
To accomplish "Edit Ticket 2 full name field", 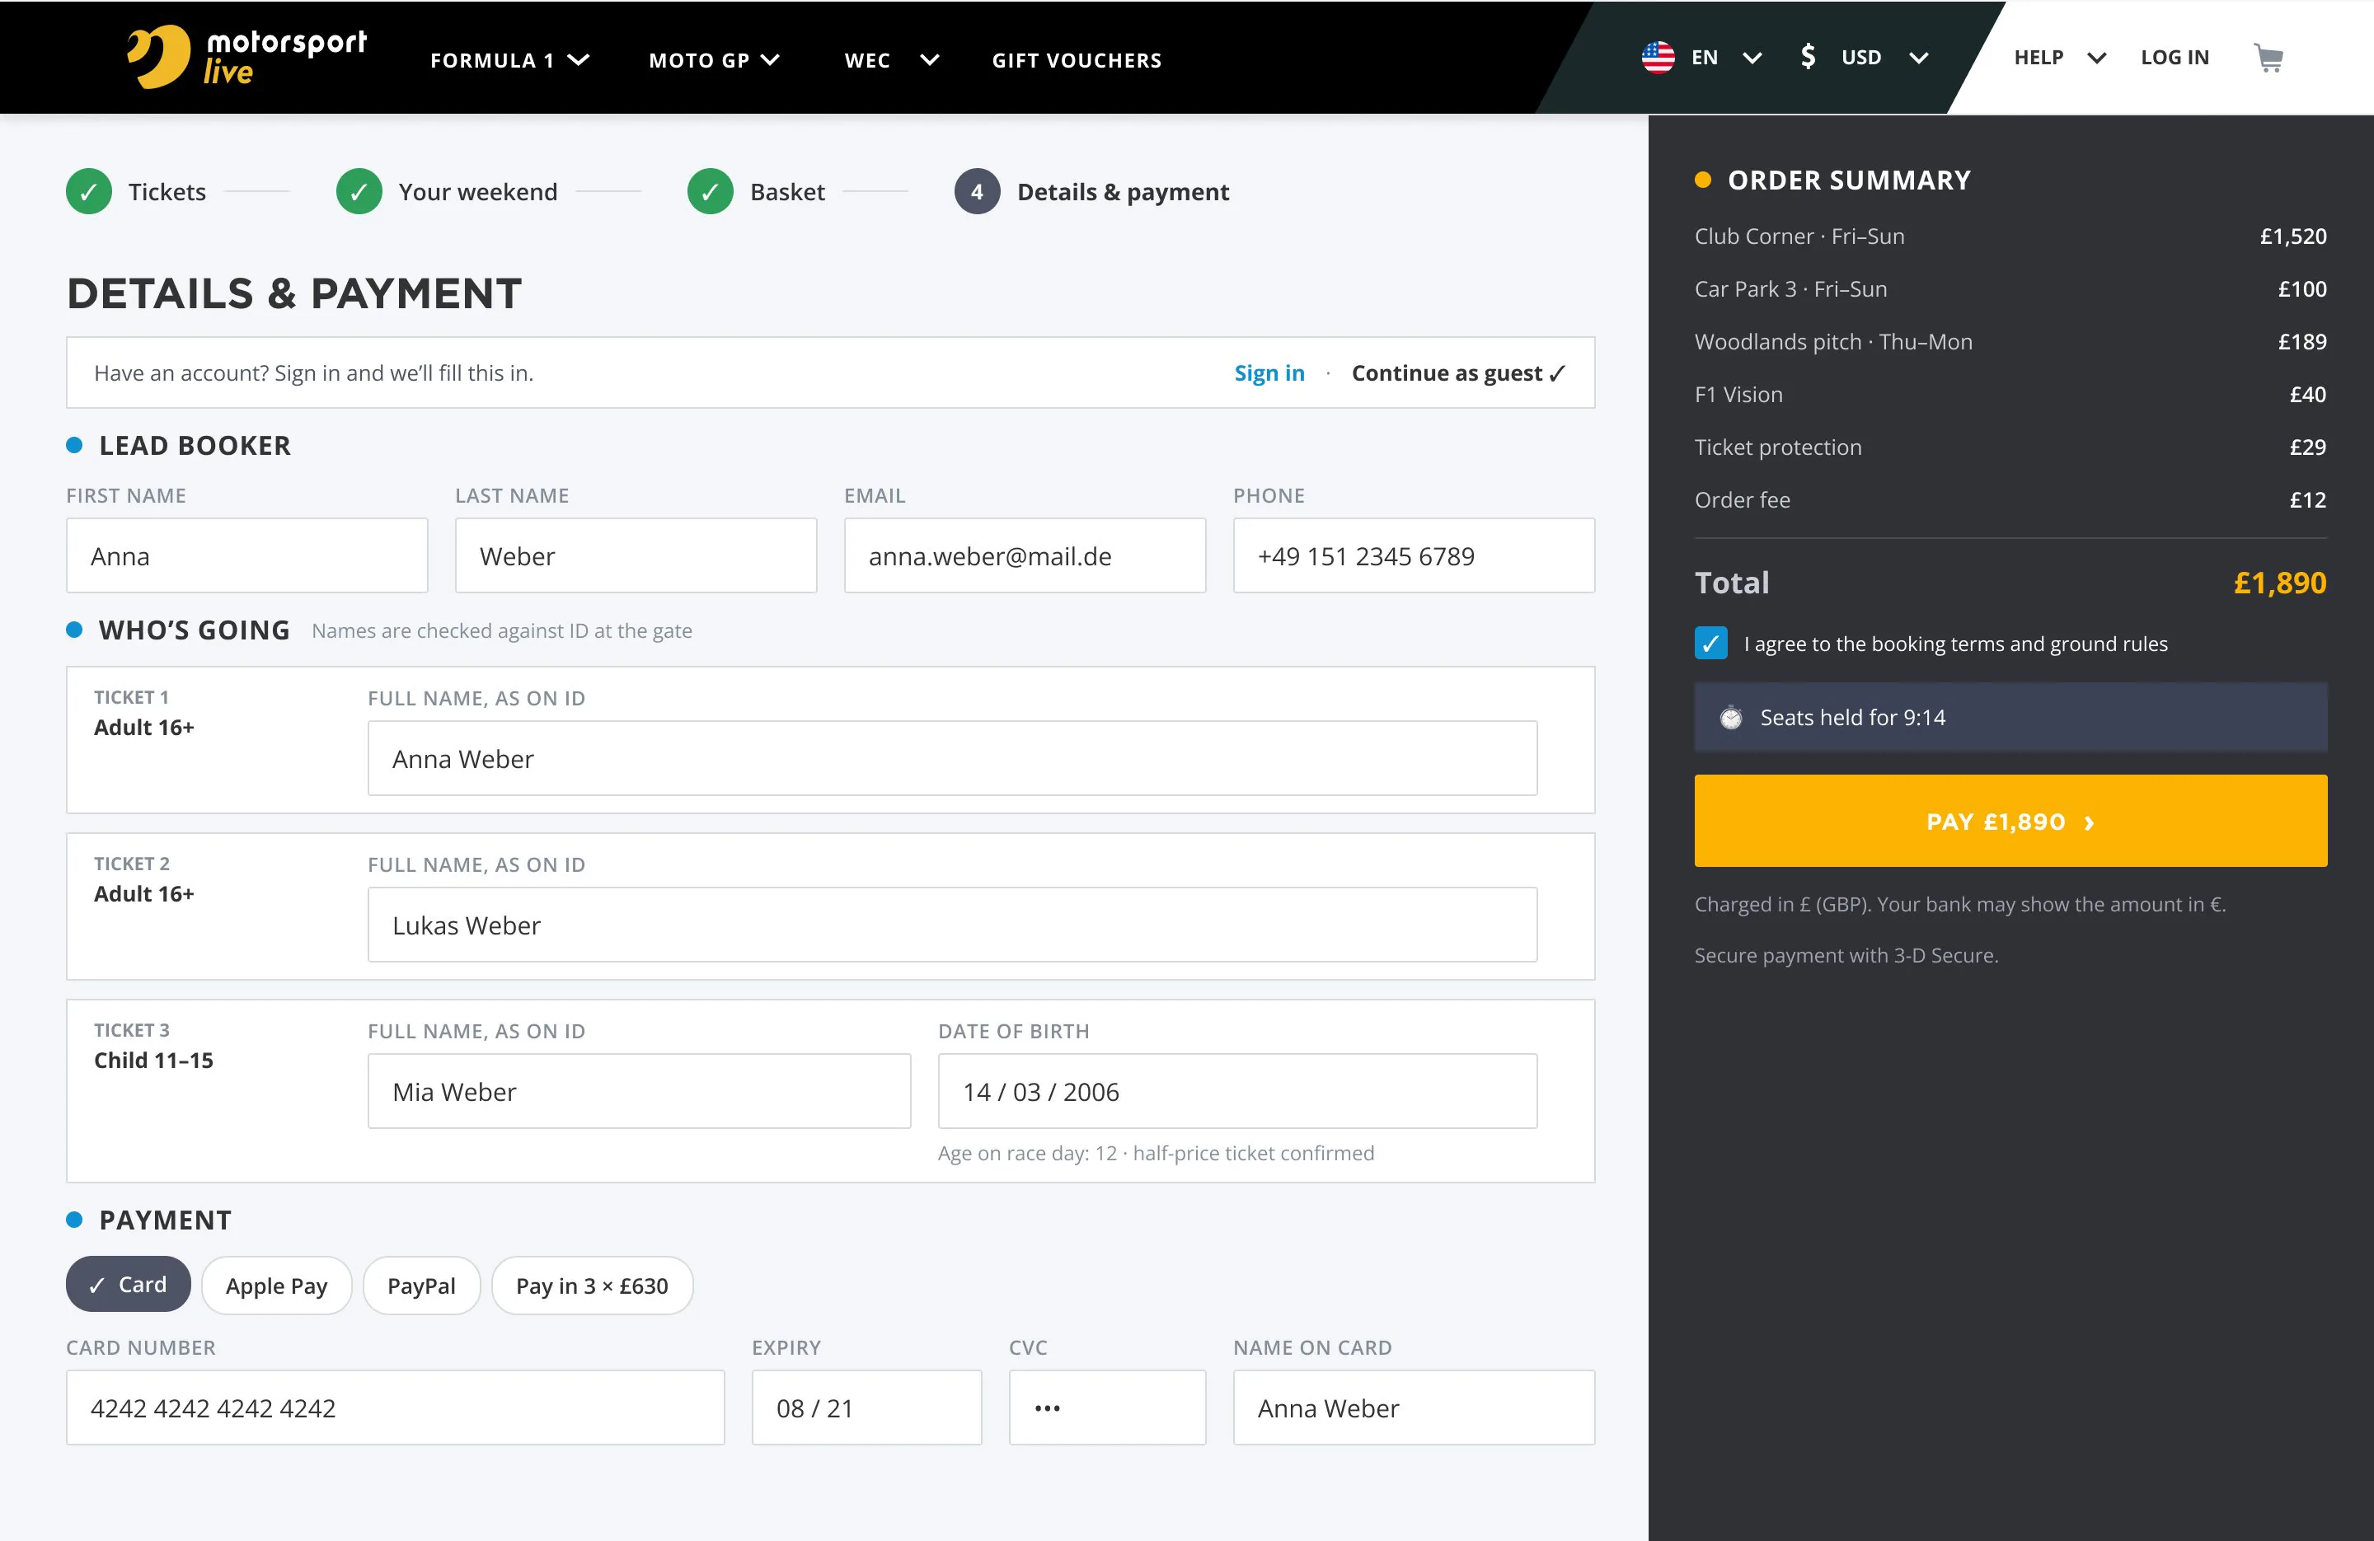I will (951, 925).
